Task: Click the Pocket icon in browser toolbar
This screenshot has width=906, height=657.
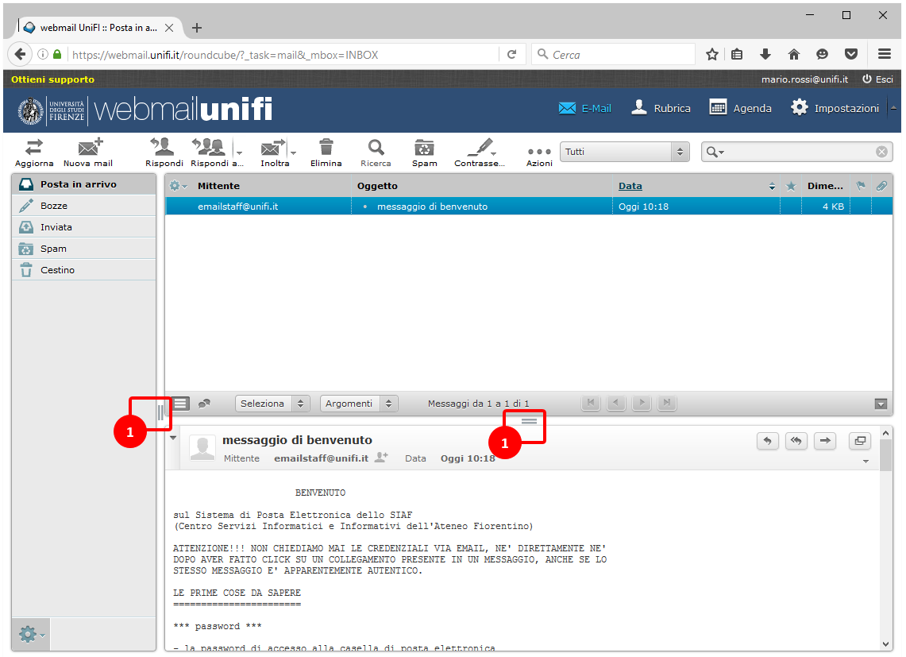Action: pos(851,54)
